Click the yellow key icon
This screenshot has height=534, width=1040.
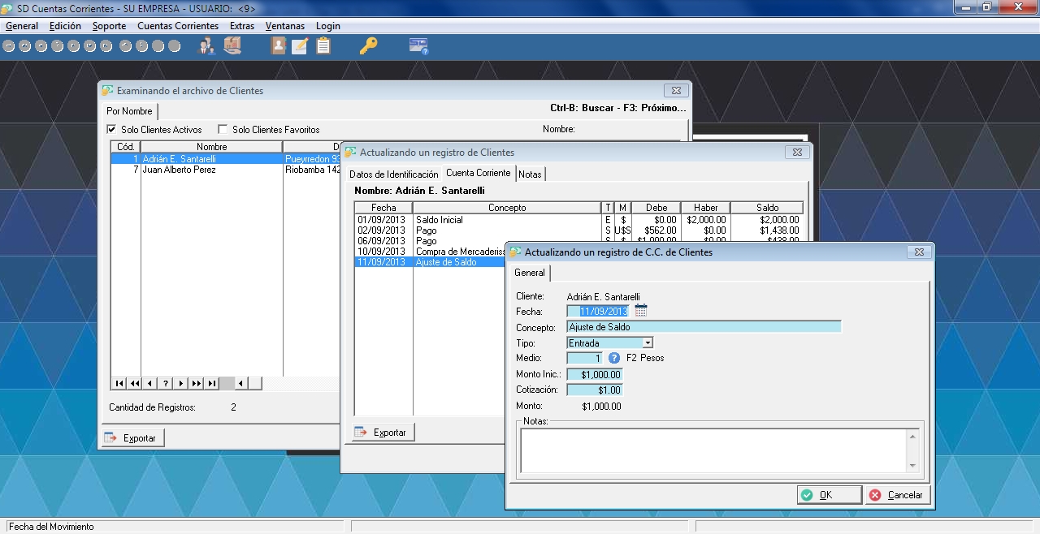(368, 46)
